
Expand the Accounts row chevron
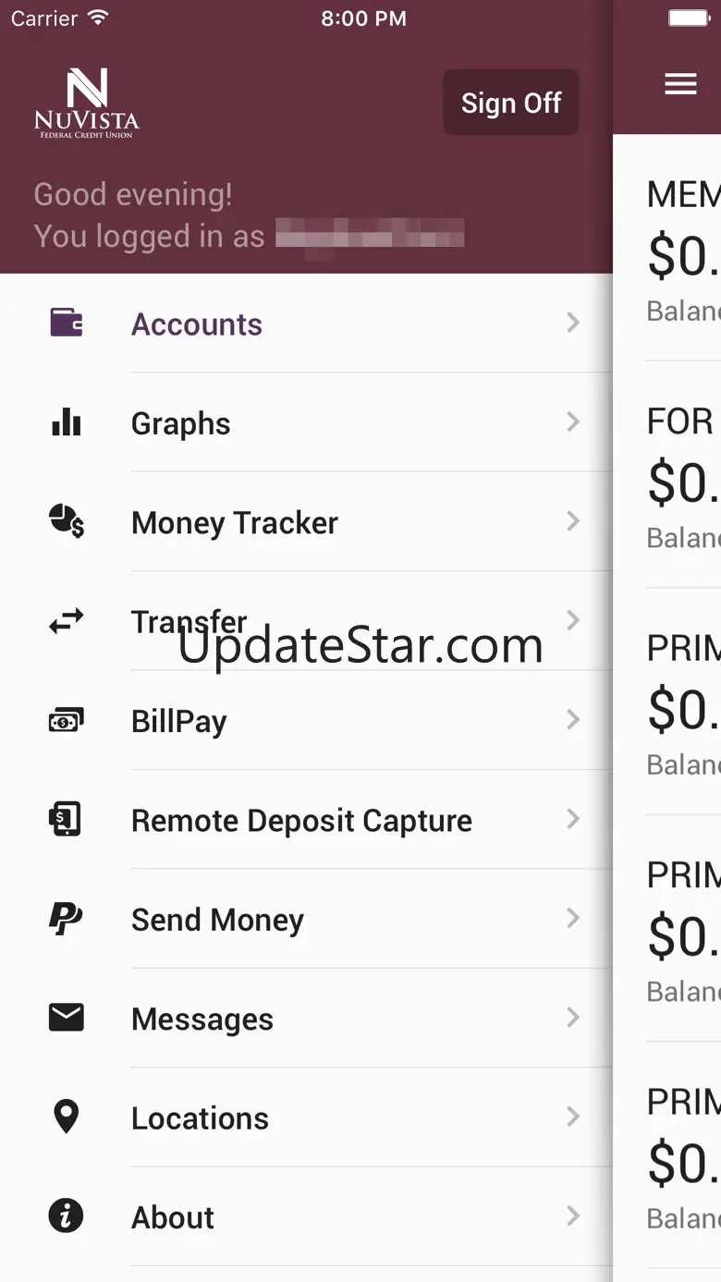pos(573,323)
